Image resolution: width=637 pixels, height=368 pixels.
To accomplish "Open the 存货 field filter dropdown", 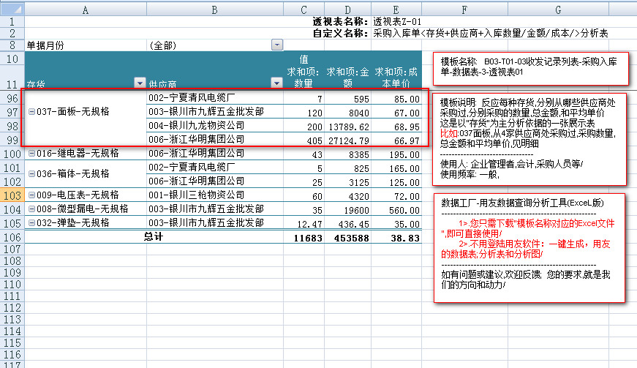I will 140,83.
